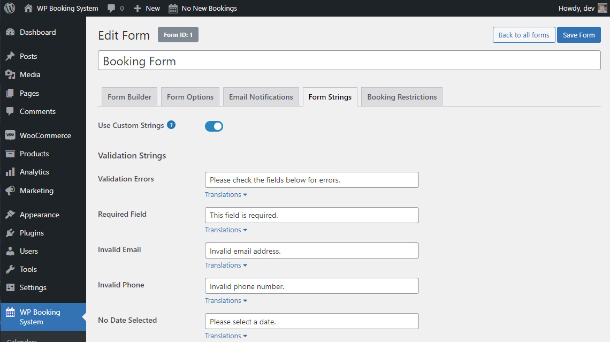Viewport: 610px width, 342px height.
Task: Click the New link in admin bar
Action: 153,8
